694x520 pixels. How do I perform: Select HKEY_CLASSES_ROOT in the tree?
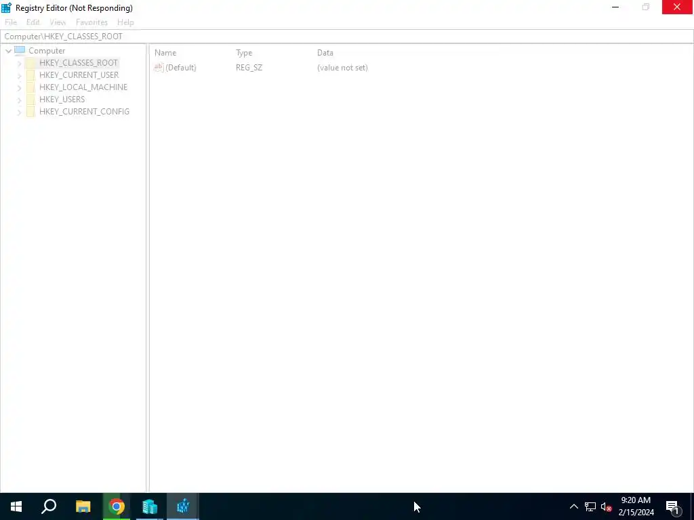[x=79, y=63]
